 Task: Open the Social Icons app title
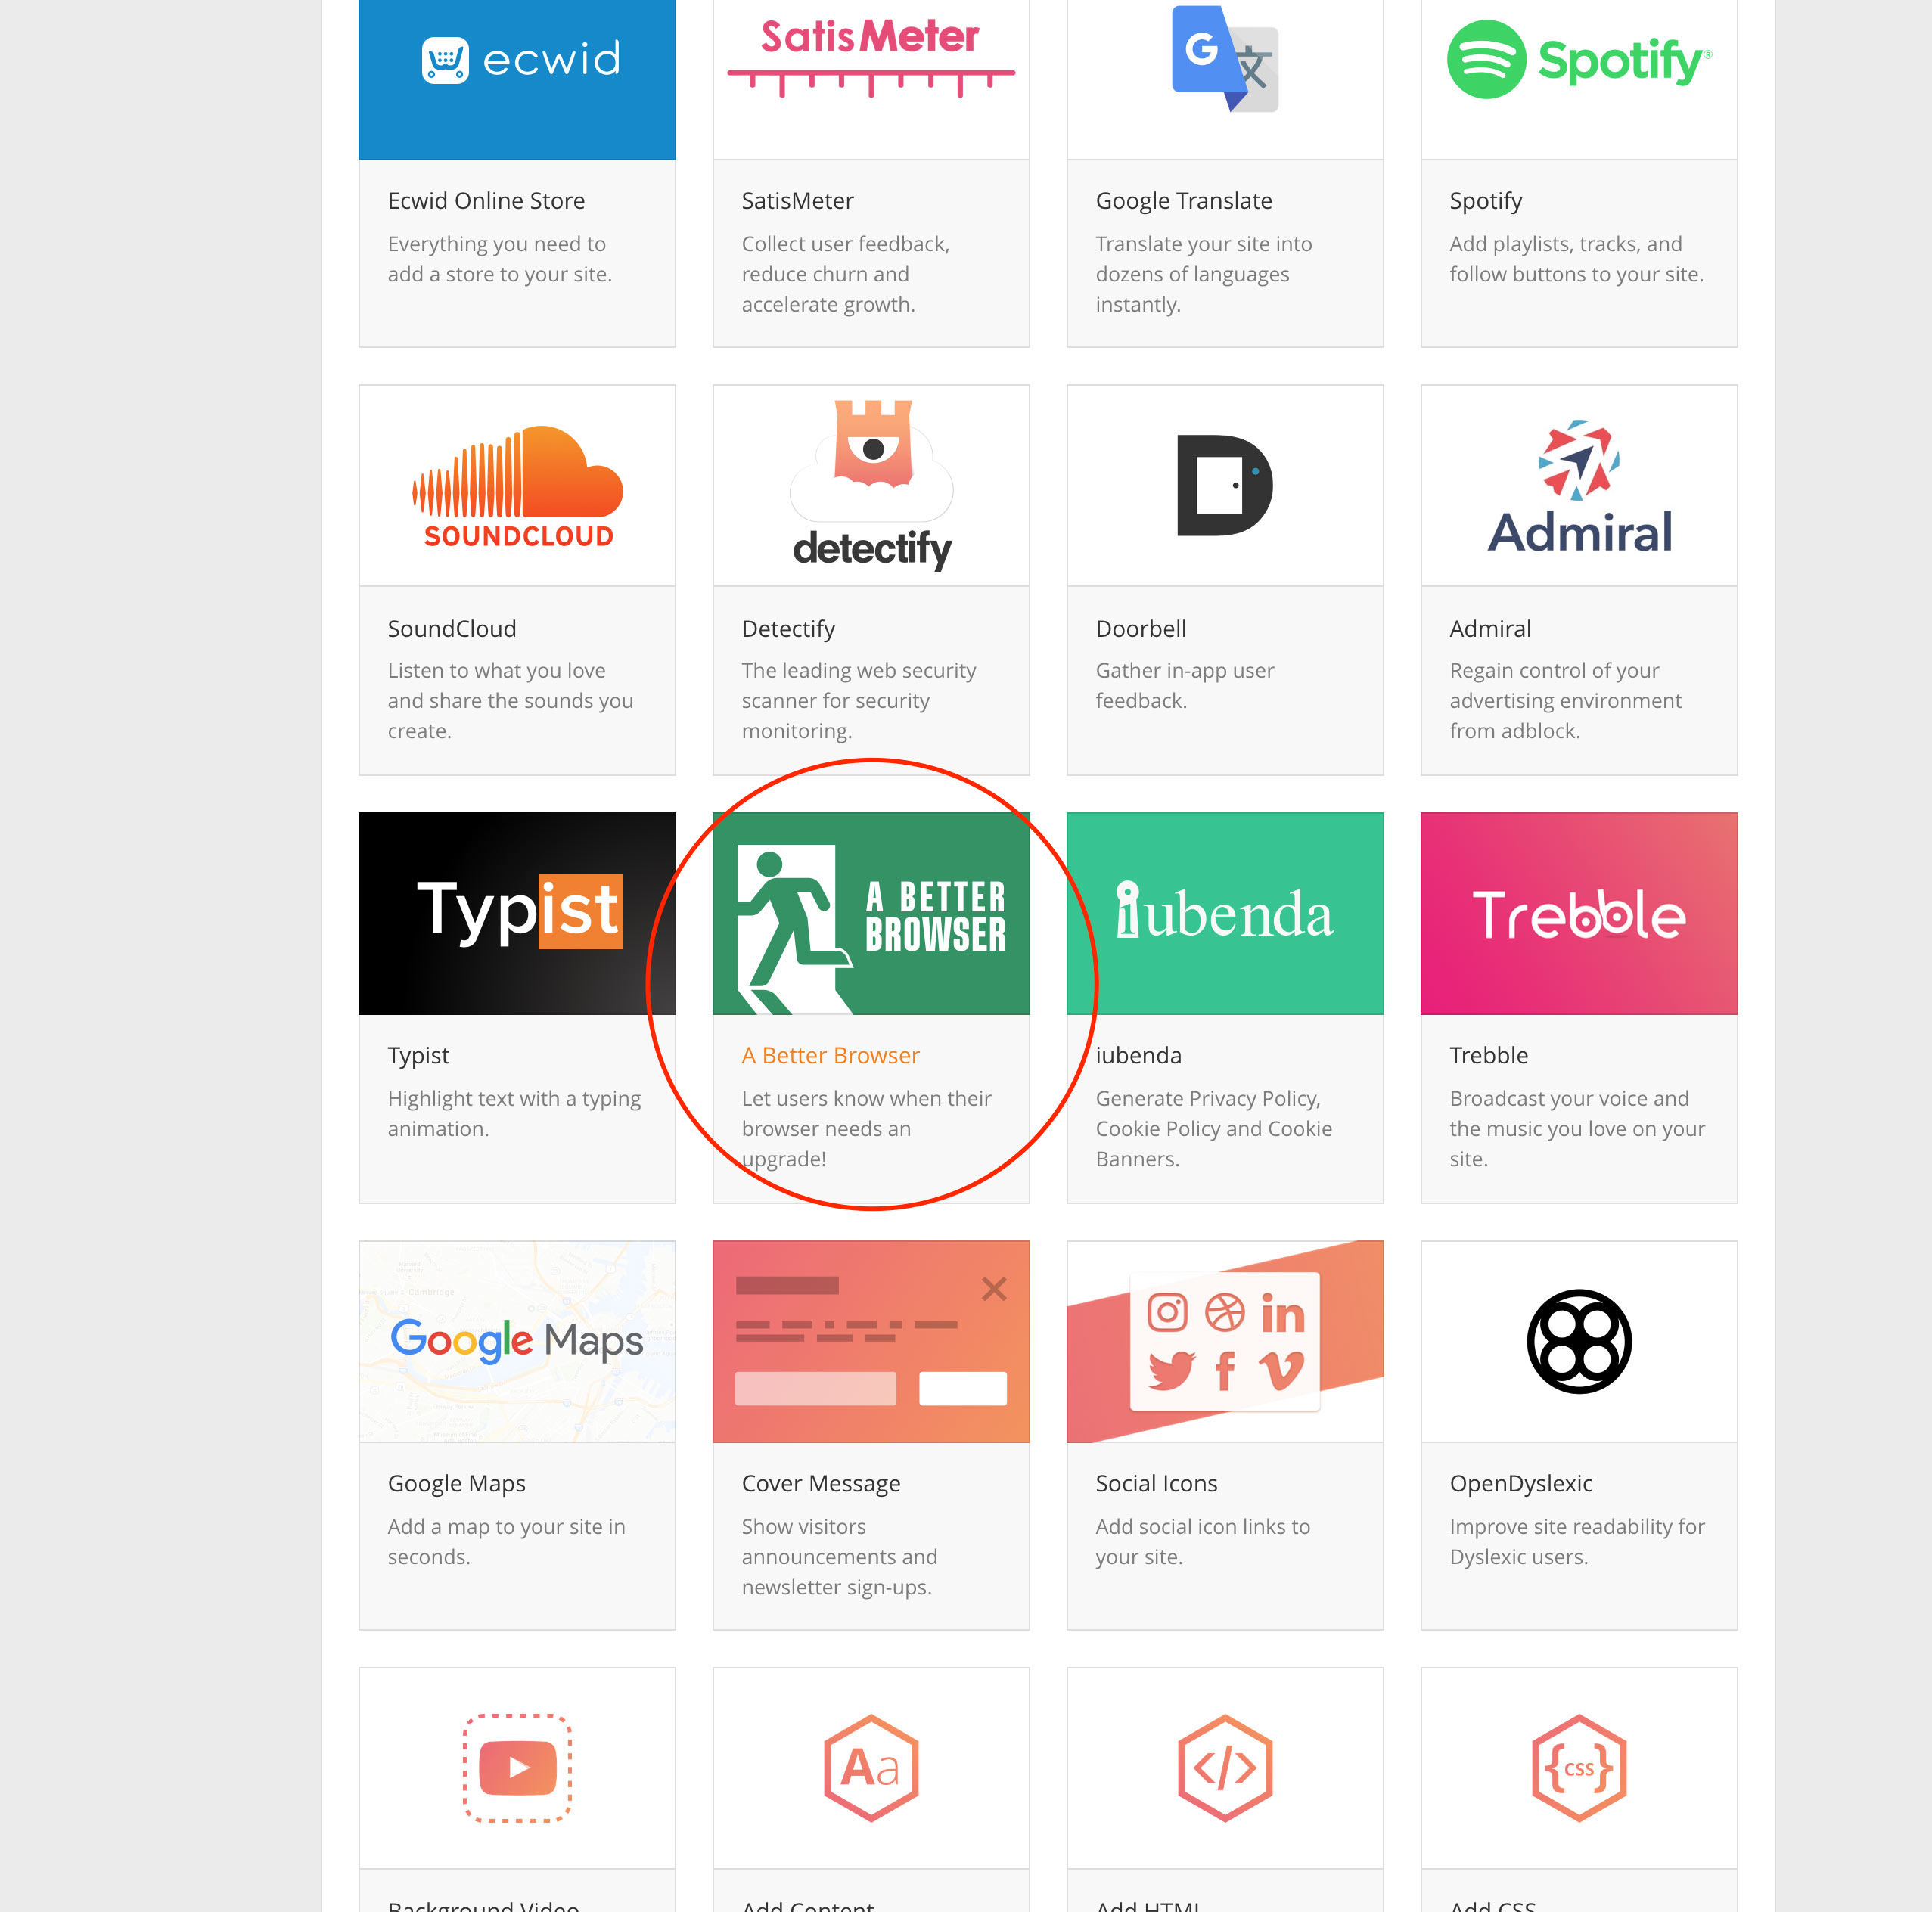coord(1156,1483)
